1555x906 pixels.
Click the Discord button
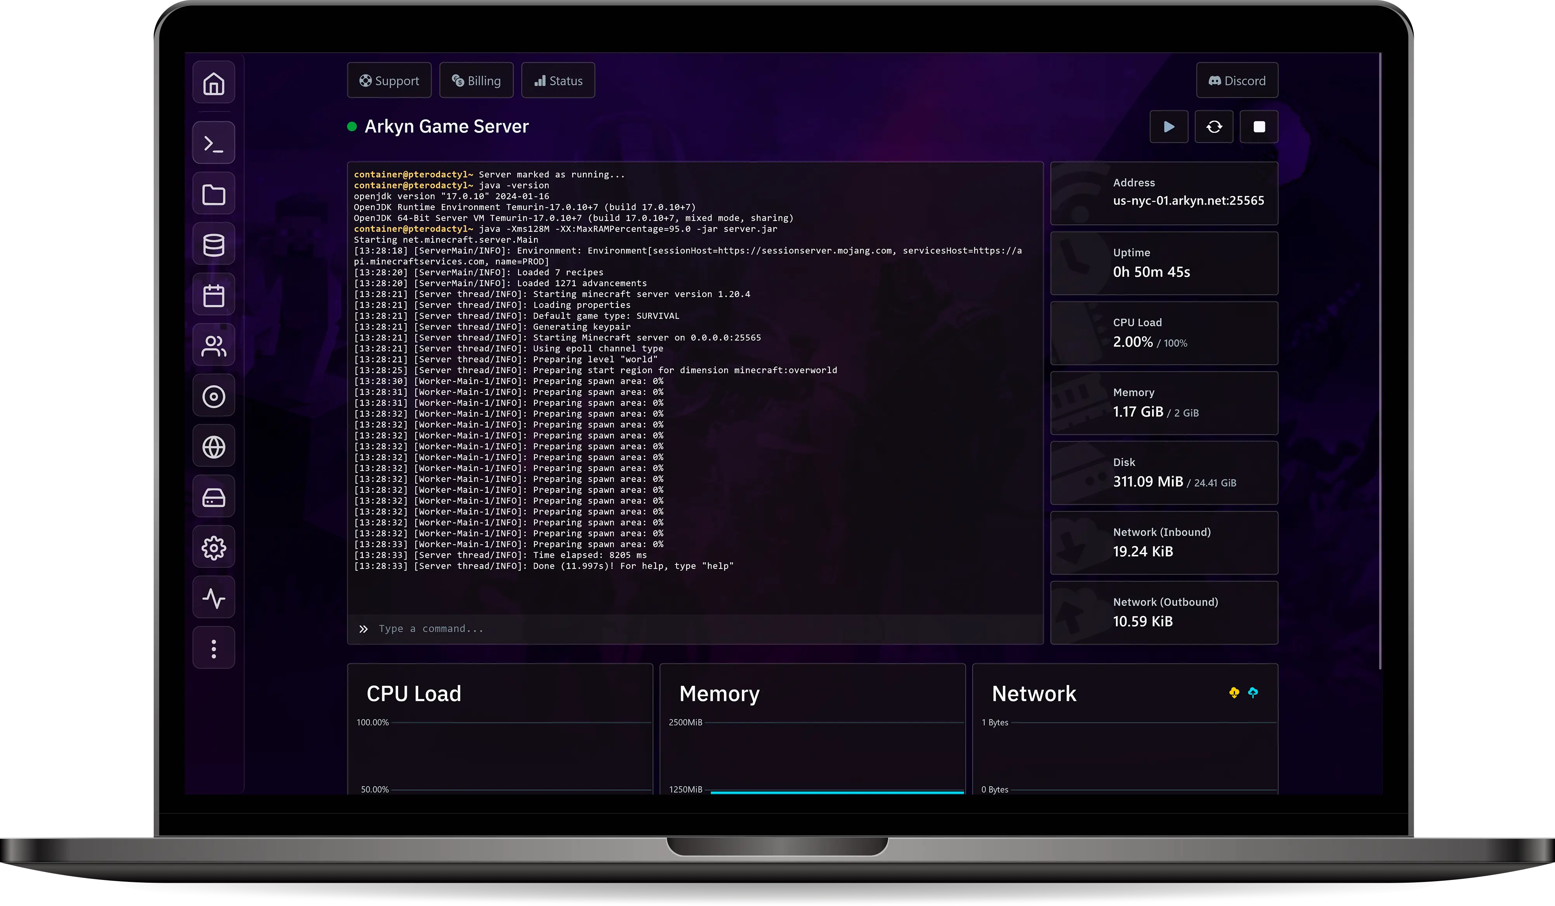1237,81
